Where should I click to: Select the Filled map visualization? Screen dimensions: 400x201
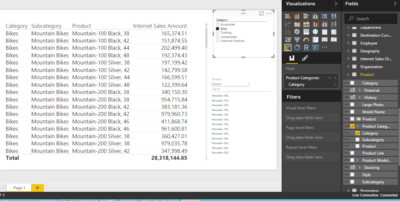(288, 40)
